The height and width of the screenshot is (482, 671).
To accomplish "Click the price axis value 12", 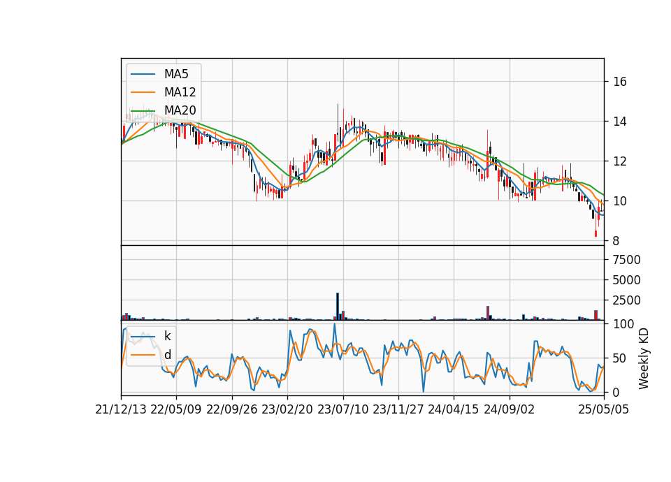I will (x=620, y=161).
